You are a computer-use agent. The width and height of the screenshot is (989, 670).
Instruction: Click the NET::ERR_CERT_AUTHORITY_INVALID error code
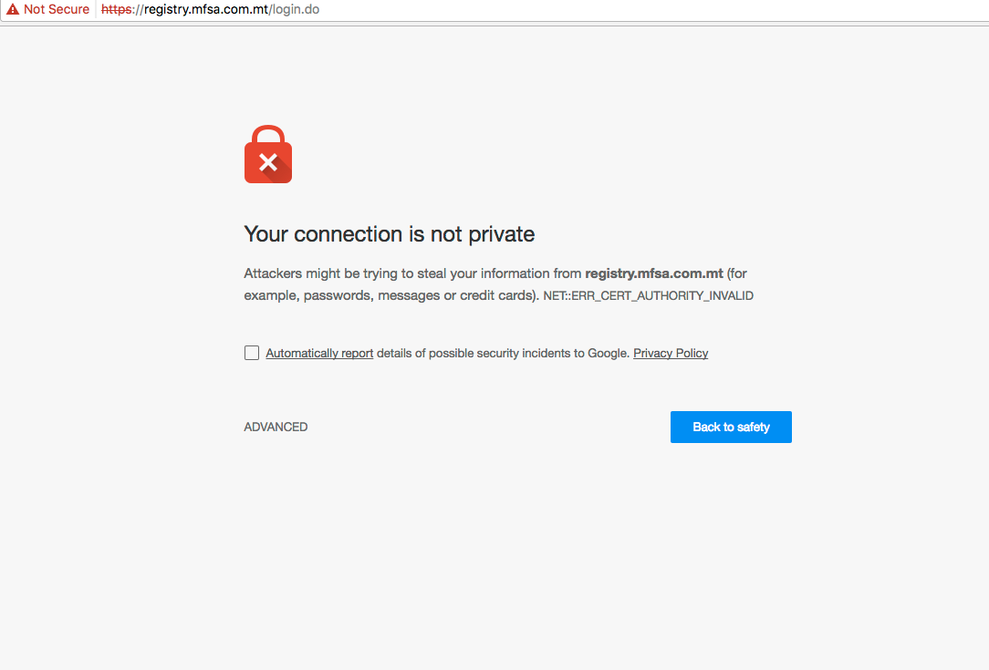648,295
